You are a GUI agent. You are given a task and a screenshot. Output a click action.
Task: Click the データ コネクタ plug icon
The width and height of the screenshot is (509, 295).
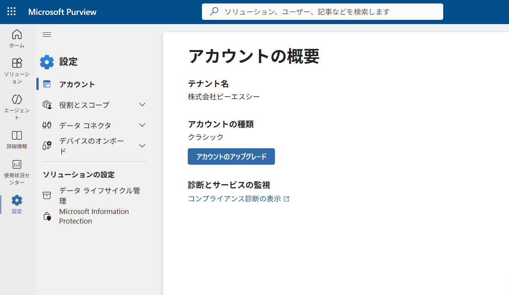[47, 125]
